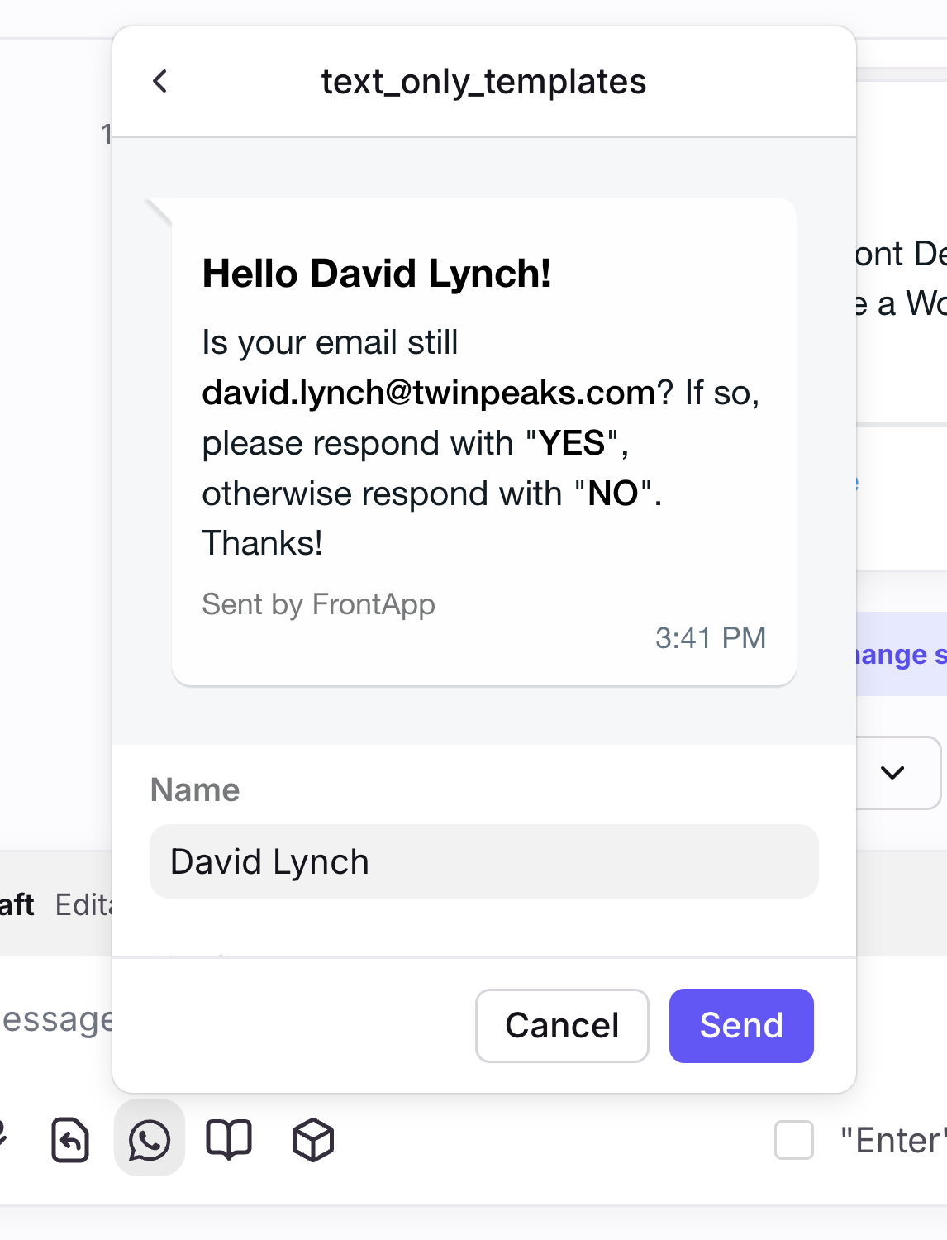Cancel the template dialog
The height and width of the screenshot is (1240, 947).
tap(562, 1026)
